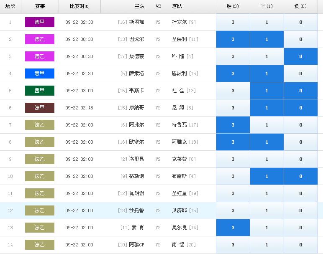Deselect win (3) for match 4 萨索洛
The image size is (323, 256).
click(x=233, y=74)
